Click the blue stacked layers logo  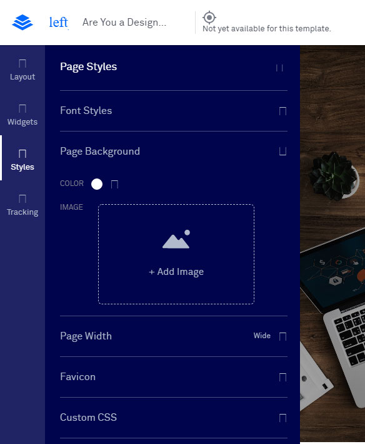22,22
